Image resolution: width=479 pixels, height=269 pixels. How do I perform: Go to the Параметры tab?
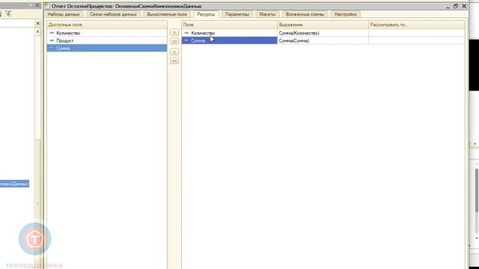237,14
